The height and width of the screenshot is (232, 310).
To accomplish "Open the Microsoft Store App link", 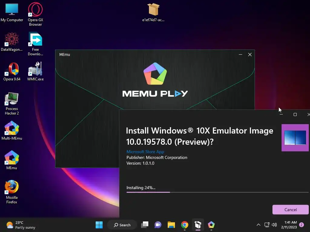I will pyautogui.click(x=145, y=152).
